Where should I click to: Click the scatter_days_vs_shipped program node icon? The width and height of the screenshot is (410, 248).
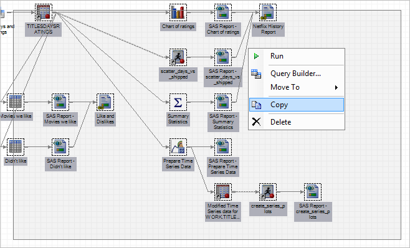pyautogui.click(x=178, y=57)
